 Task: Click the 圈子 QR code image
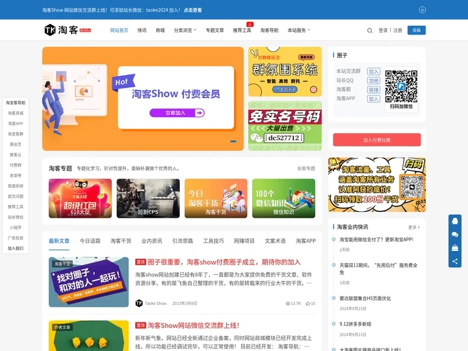[401, 86]
